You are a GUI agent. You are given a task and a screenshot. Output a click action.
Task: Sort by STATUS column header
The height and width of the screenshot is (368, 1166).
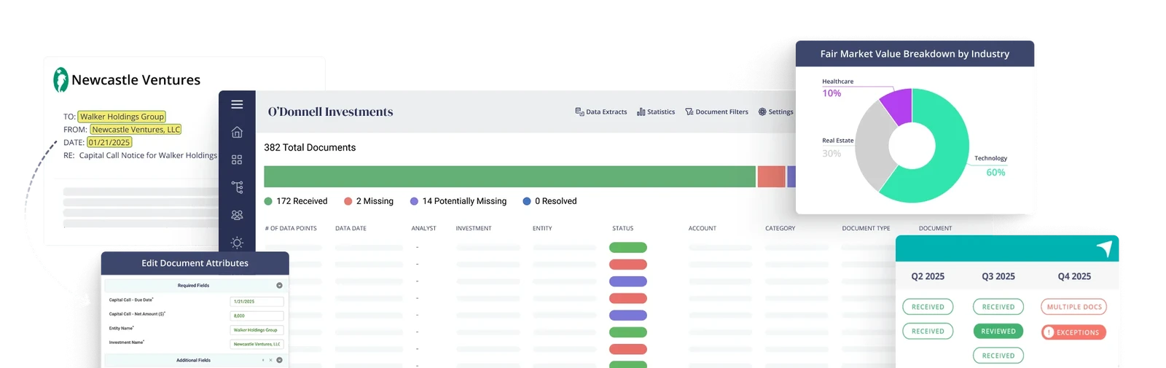point(622,228)
